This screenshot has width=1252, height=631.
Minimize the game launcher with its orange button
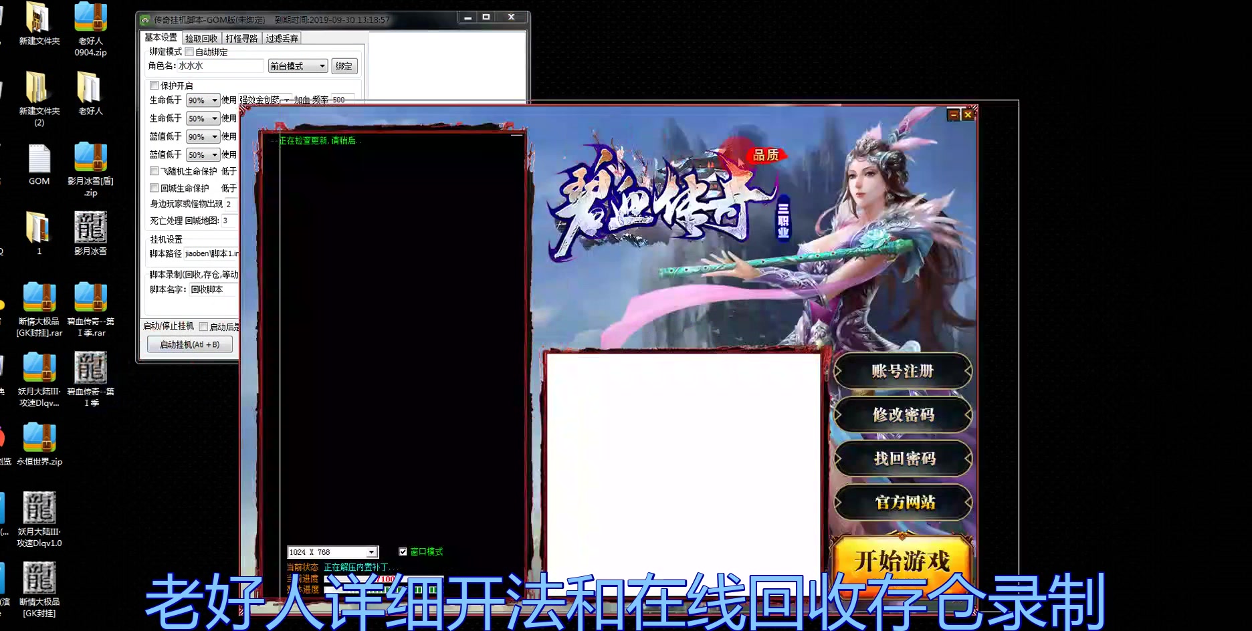point(954,115)
